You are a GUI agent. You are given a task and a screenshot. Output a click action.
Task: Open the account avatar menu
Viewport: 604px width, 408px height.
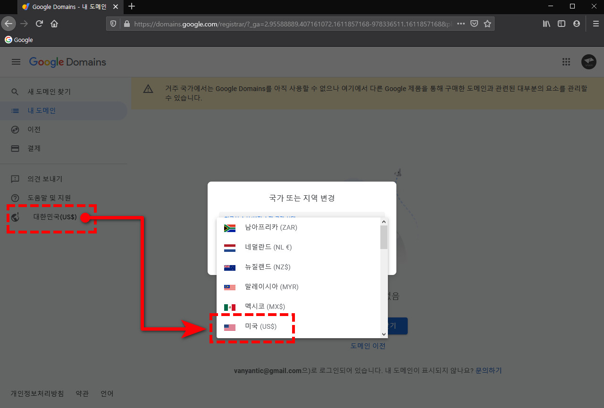(x=588, y=62)
